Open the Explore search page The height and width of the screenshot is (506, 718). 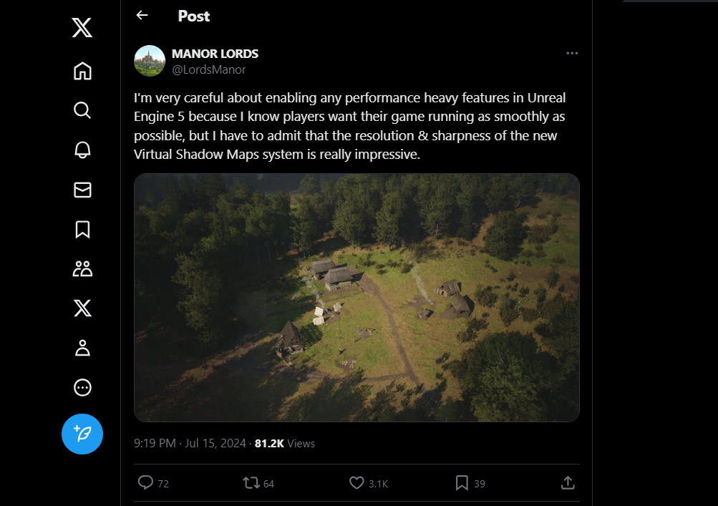(x=82, y=111)
